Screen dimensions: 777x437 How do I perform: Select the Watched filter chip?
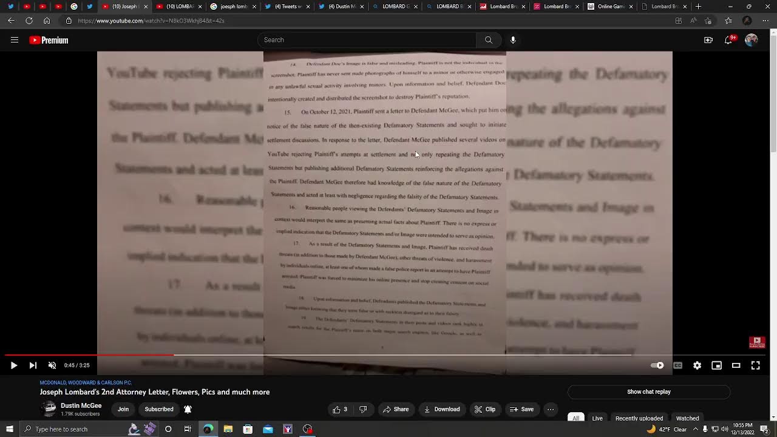pyautogui.click(x=688, y=418)
